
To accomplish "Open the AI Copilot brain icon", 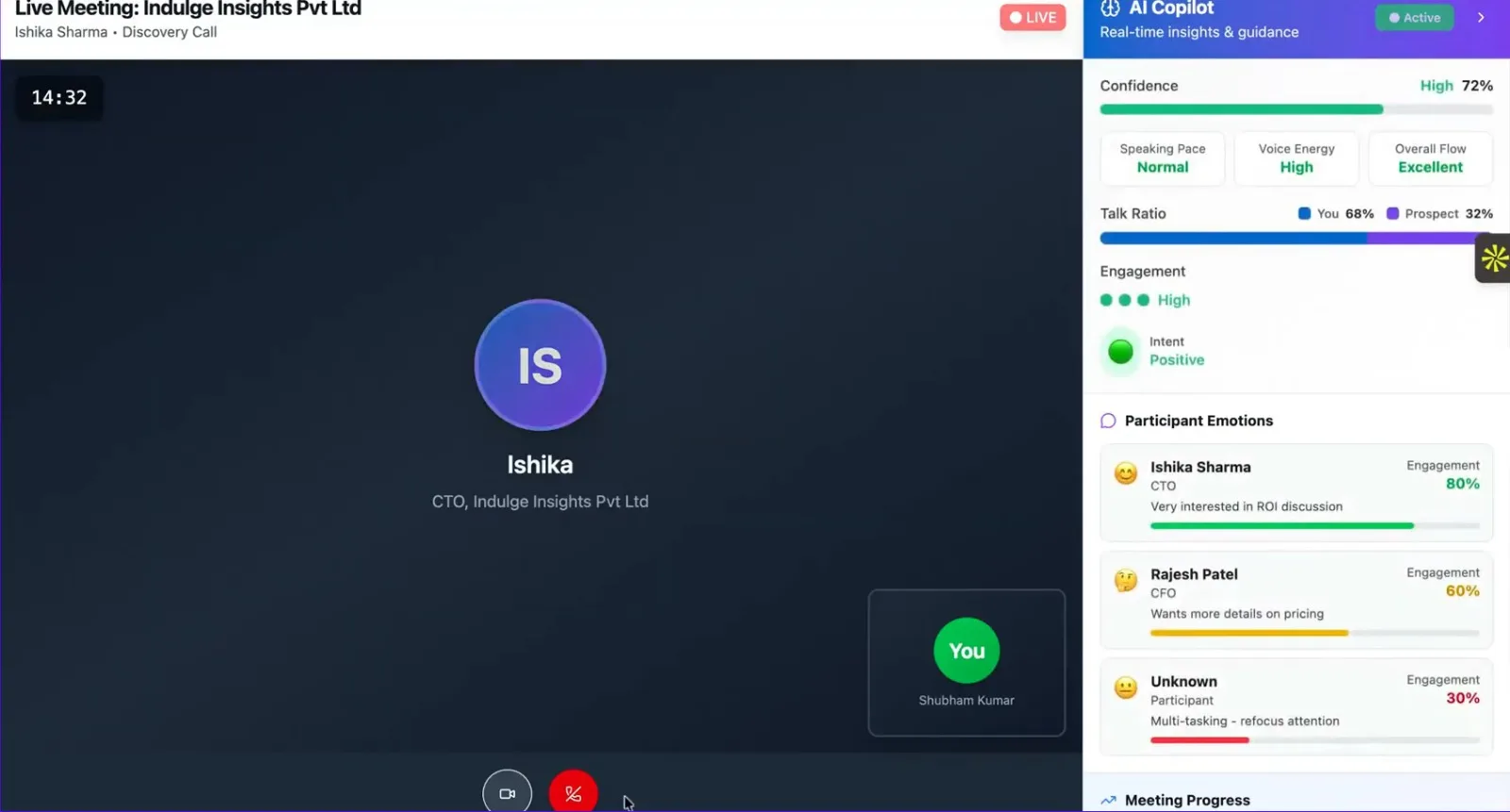I will 1110,8.
